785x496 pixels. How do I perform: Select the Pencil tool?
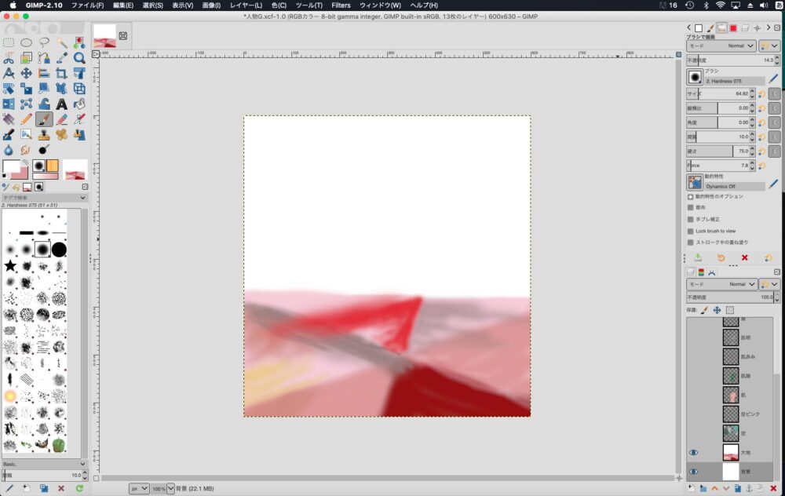[26, 119]
